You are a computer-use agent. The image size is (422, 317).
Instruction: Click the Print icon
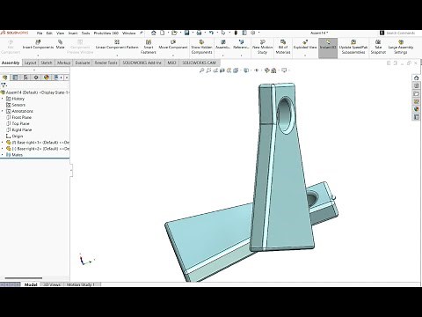pos(199,33)
